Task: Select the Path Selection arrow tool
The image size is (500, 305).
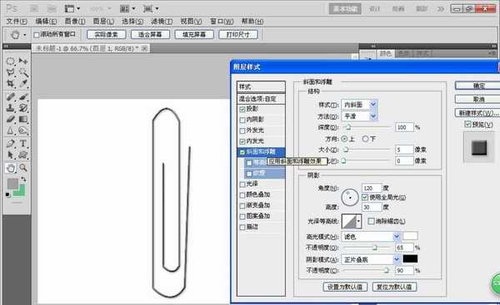Action: click(x=11, y=155)
